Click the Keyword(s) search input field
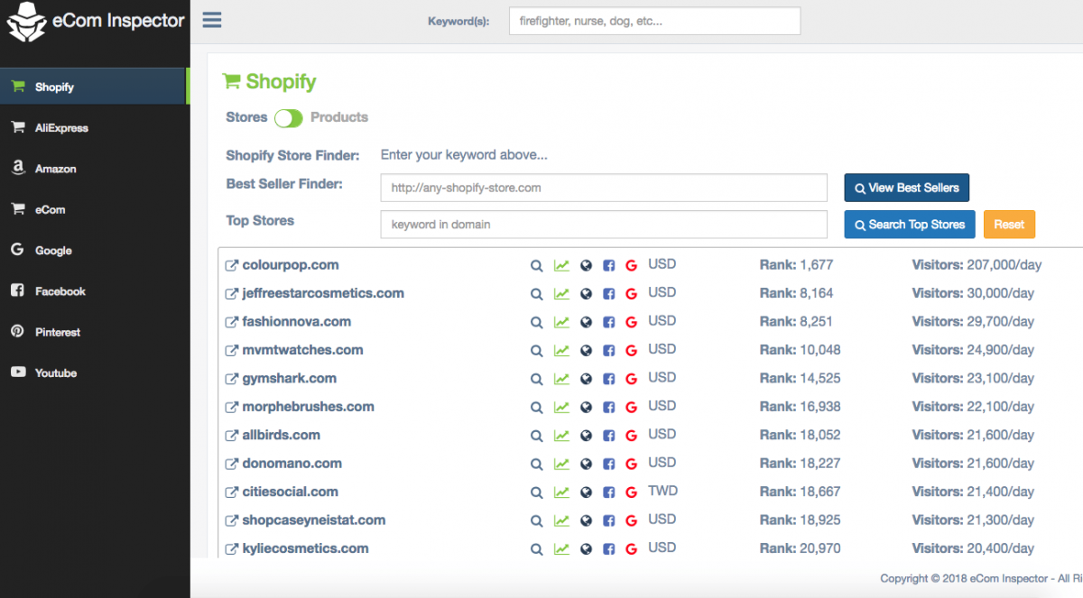The width and height of the screenshot is (1083, 598). tap(654, 20)
